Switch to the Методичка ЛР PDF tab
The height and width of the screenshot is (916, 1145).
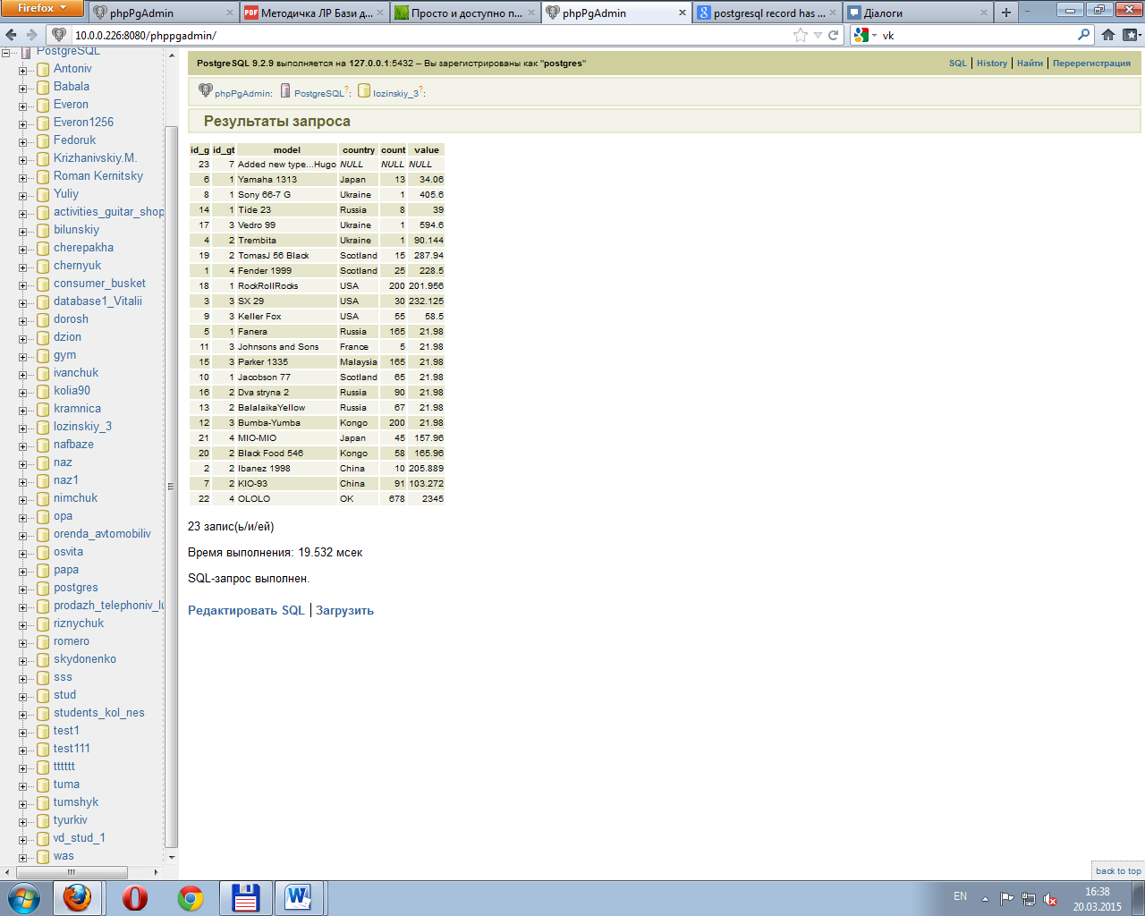coord(314,13)
